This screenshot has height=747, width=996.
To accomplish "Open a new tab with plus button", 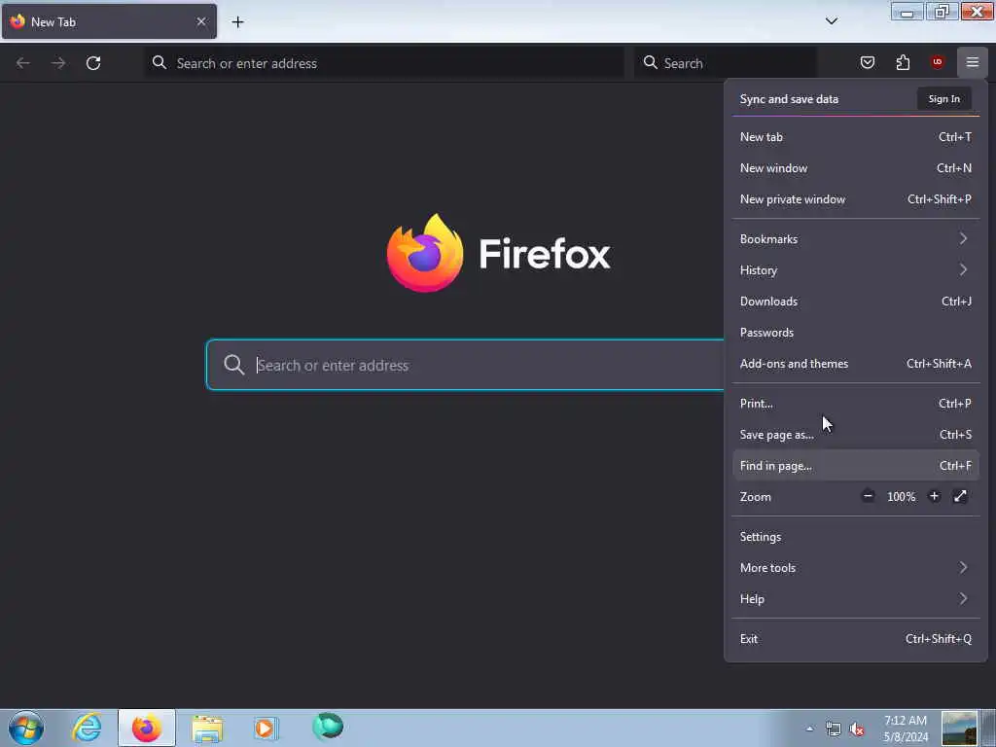I will (237, 22).
